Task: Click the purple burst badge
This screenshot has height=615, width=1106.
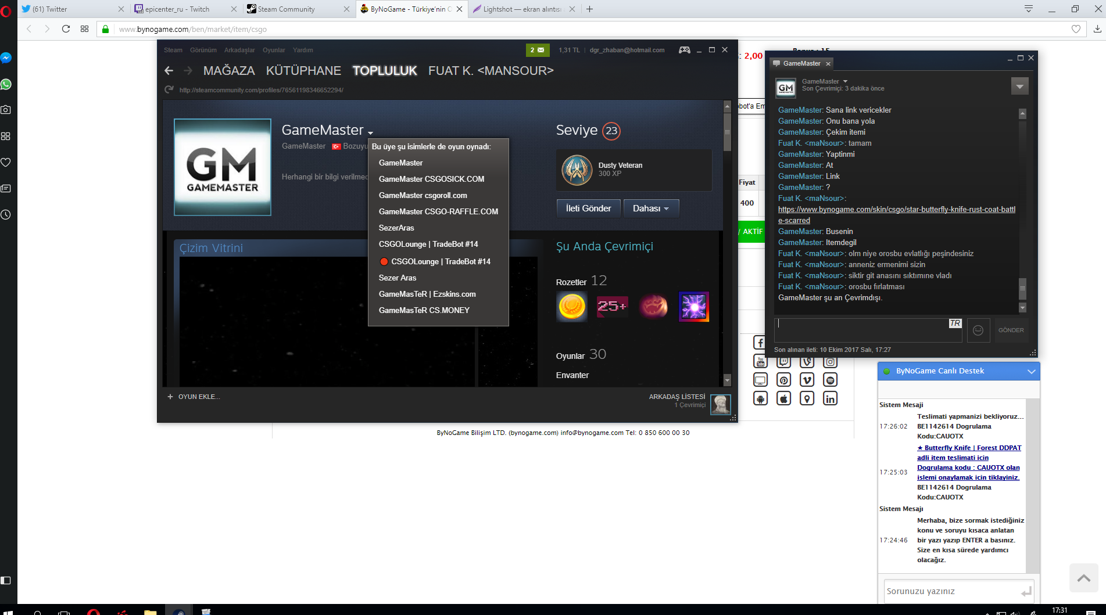Action: pyautogui.click(x=694, y=306)
